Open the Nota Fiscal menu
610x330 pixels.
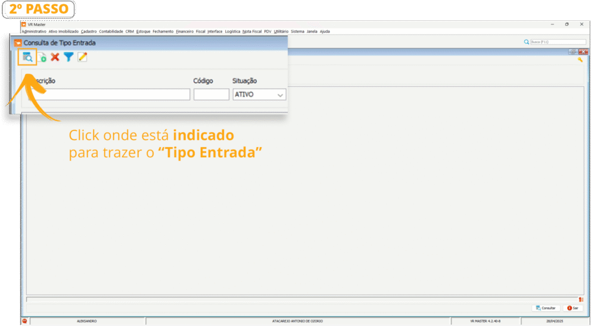click(x=252, y=32)
